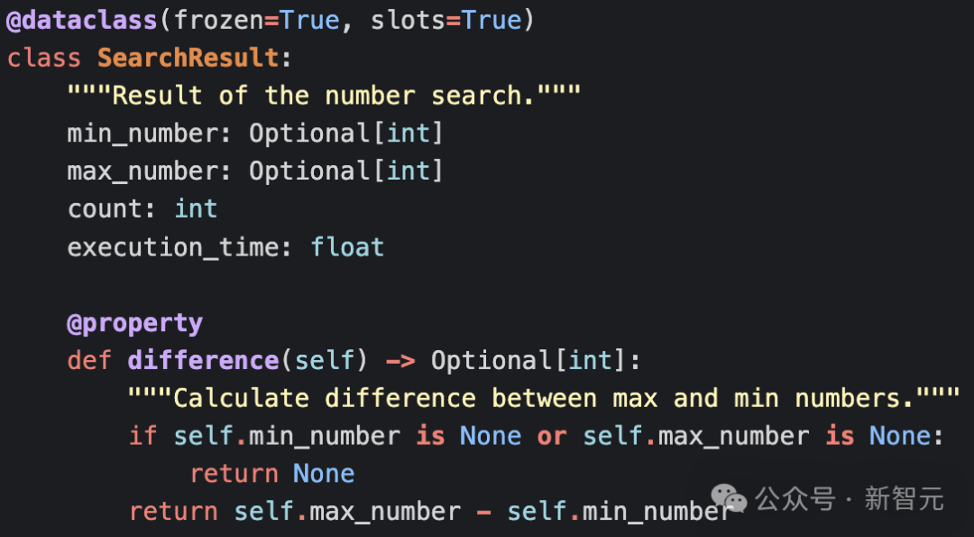Place cursor on the def keyword
Image resolution: width=974 pixels, height=537 pixels.
[89, 360]
